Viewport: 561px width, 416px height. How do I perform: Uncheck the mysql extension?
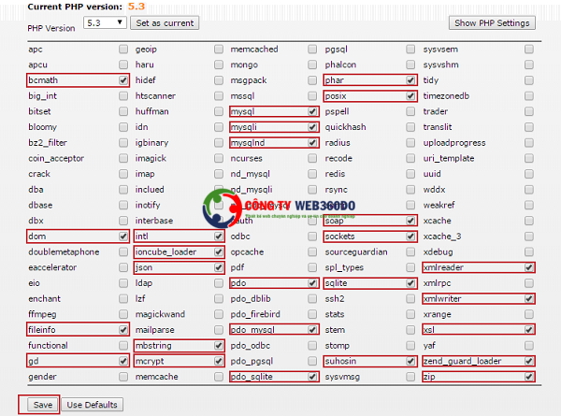[312, 111]
